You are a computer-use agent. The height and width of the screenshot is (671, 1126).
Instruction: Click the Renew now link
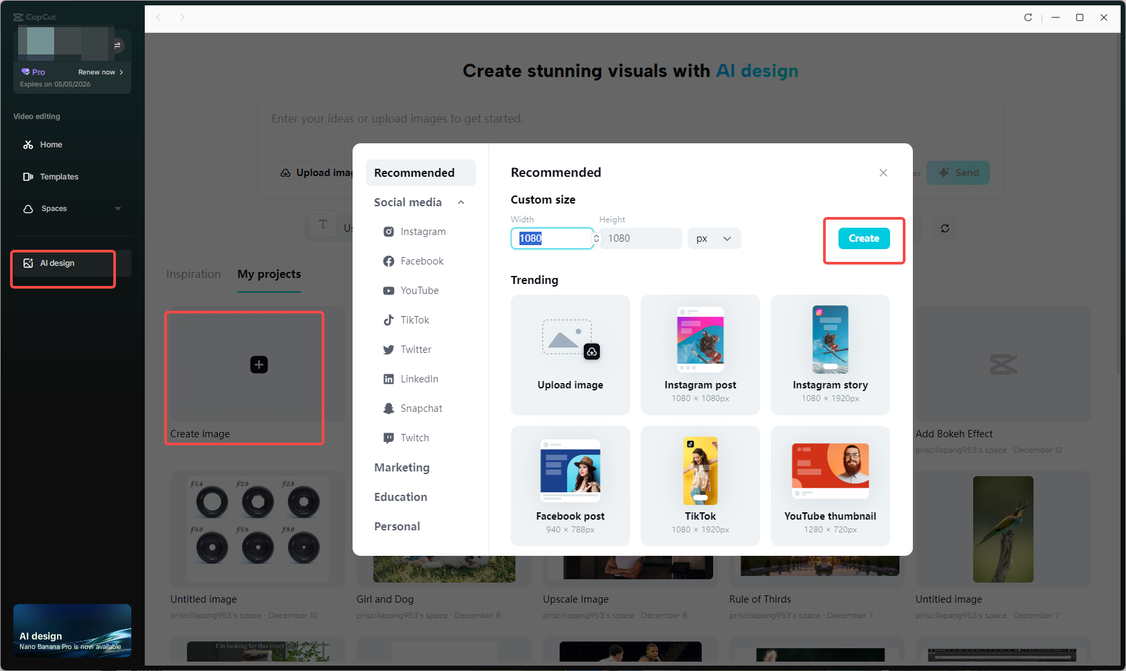97,72
